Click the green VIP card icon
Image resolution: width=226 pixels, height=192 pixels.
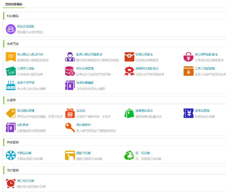coord(11,71)
